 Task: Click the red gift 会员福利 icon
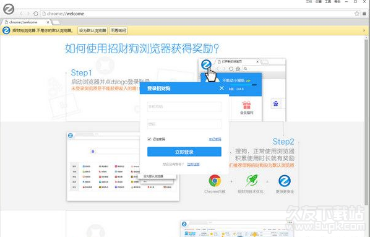(246, 105)
